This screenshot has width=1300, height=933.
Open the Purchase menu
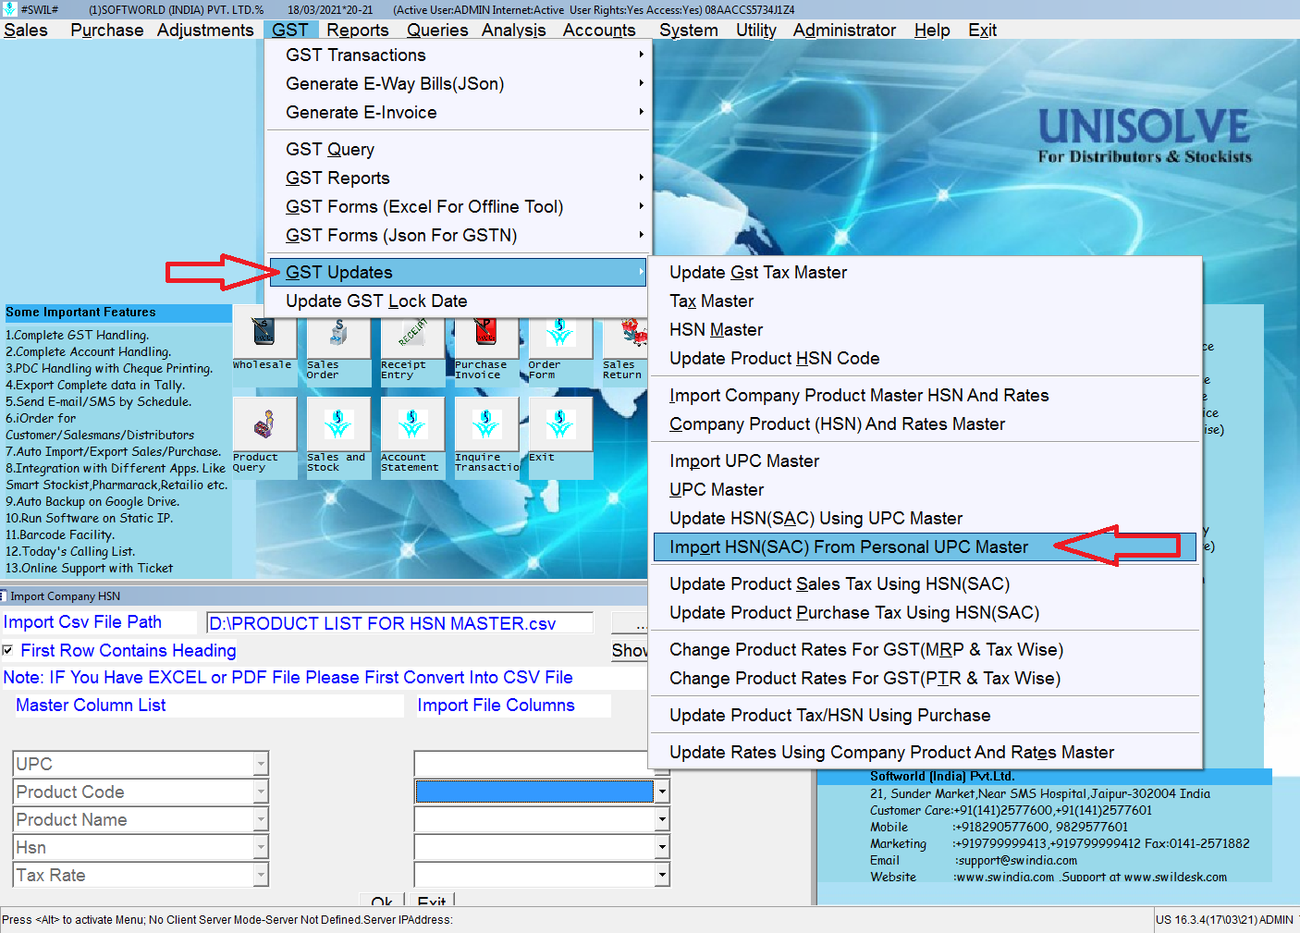coord(107,30)
